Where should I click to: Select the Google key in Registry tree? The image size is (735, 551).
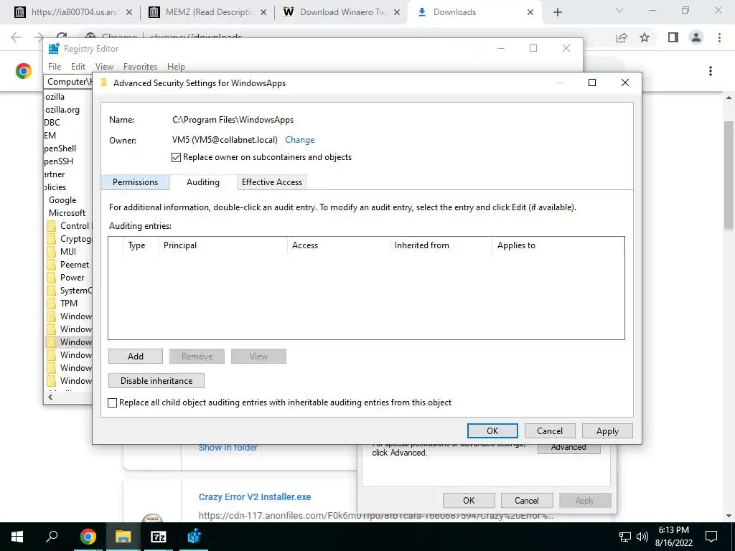[62, 200]
